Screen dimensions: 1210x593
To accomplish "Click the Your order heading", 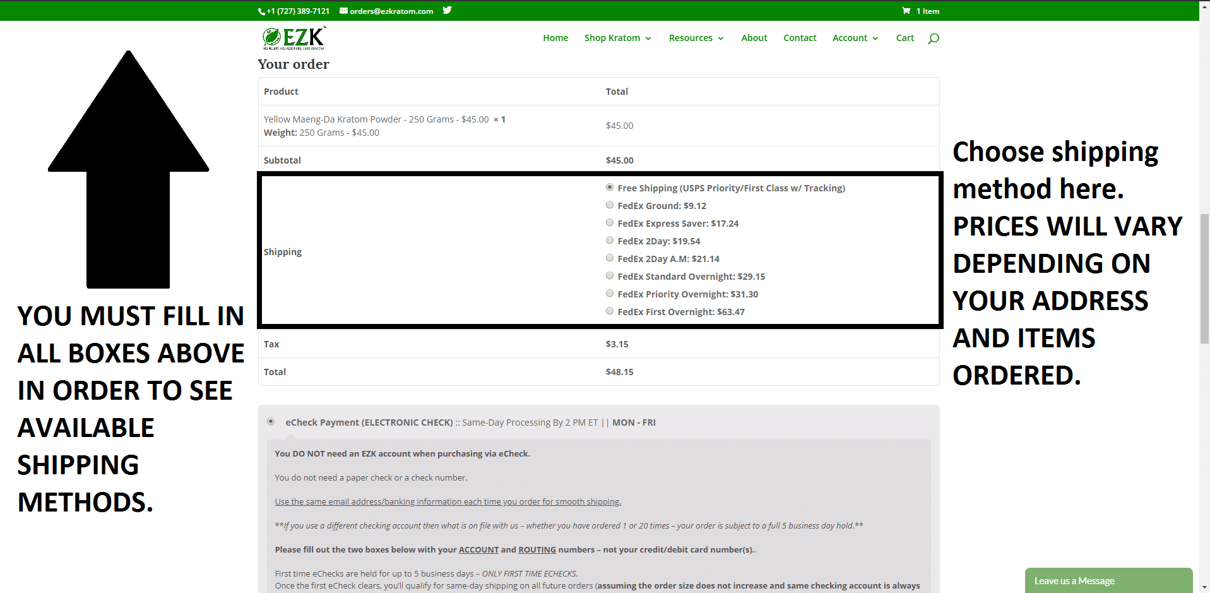I will 294,64.
